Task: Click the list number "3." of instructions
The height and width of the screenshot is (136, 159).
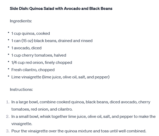Action: [8, 131]
